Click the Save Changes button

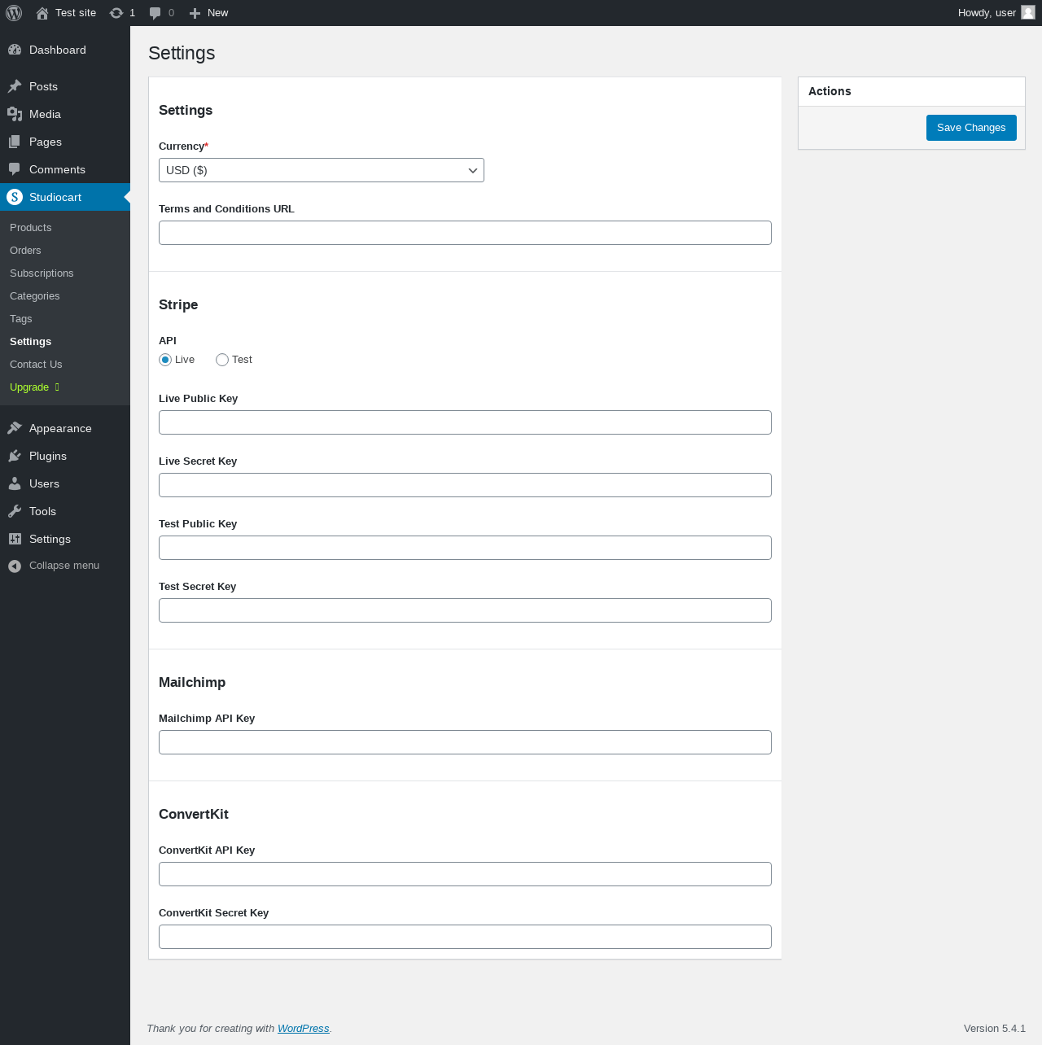(971, 128)
